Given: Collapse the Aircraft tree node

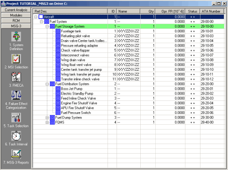Looking at the screenshot, I should click(x=36, y=17).
